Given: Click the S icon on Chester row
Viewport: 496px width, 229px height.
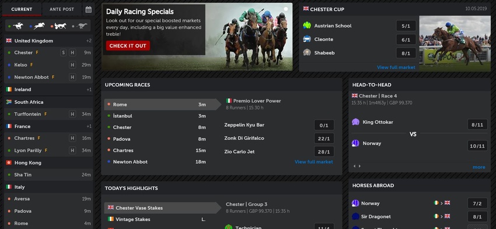Looking at the screenshot, I should (63, 53).
